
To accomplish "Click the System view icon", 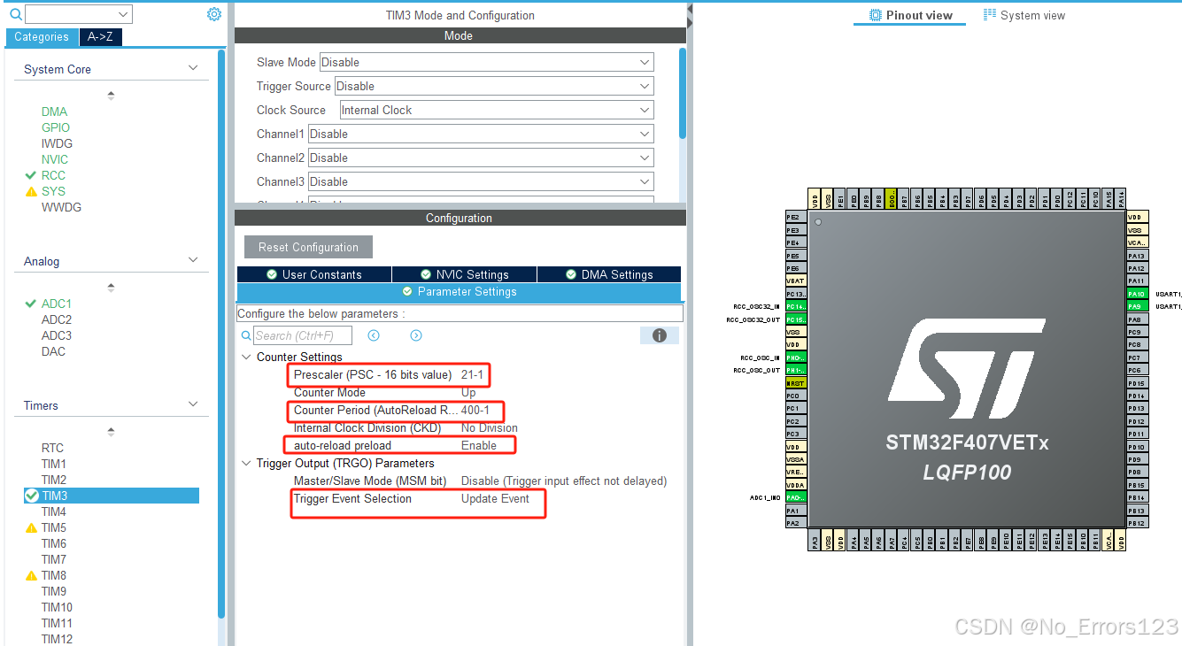I will point(990,14).
